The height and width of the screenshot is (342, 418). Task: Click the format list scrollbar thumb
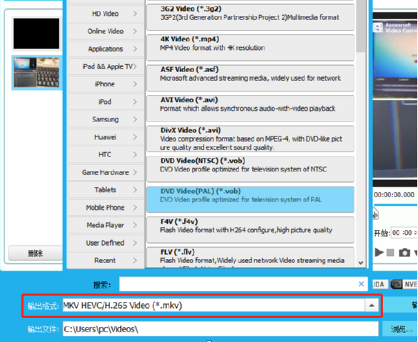point(361,26)
